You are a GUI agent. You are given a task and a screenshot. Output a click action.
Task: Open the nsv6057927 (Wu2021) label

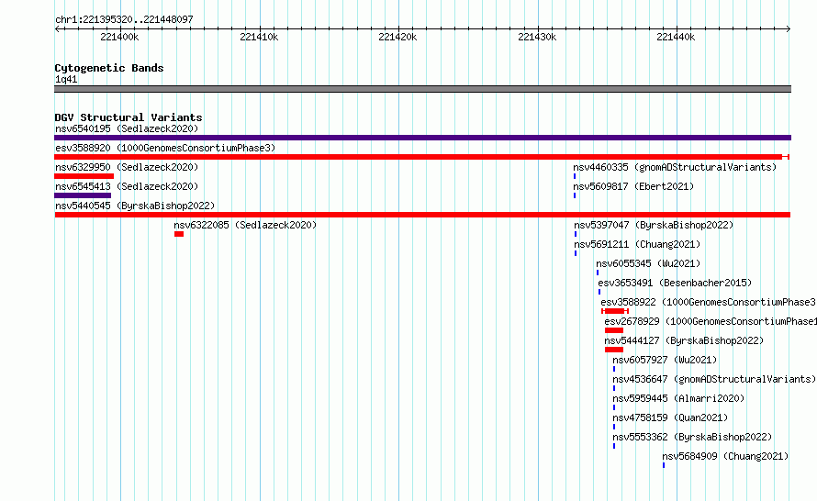[x=665, y=360]
